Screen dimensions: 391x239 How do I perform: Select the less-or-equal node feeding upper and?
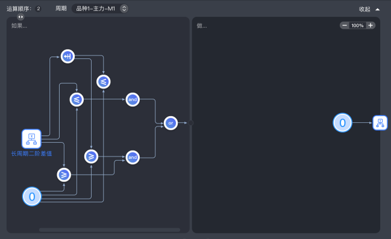click(77, 100)
